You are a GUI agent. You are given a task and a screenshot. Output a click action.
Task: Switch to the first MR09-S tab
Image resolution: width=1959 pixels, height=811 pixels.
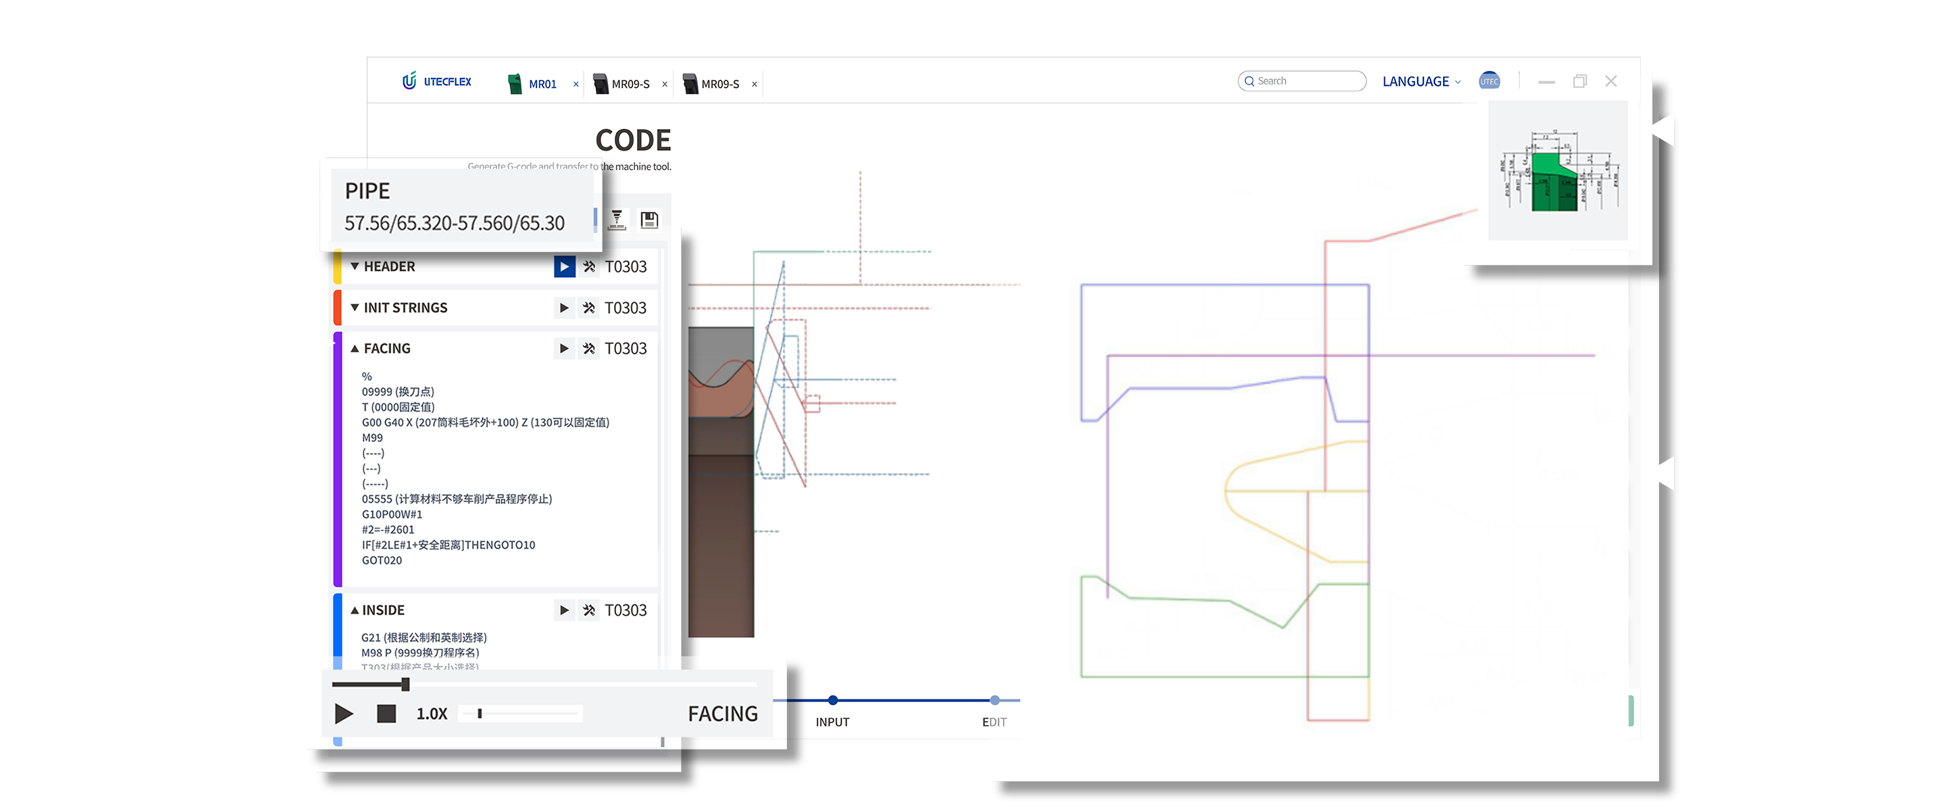[x=621, y=84]
